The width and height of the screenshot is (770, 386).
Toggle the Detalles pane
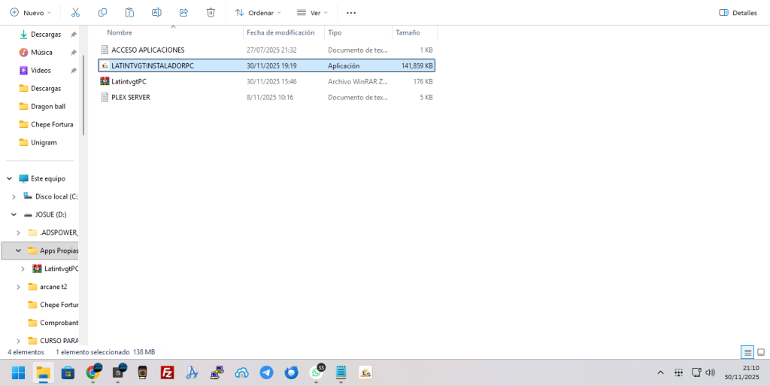coord(738,13)
